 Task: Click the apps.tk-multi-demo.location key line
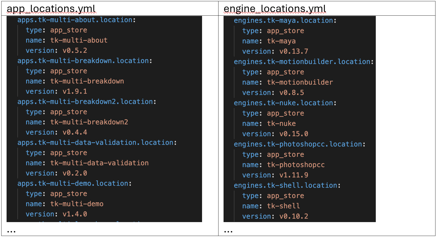pos(74,183)
